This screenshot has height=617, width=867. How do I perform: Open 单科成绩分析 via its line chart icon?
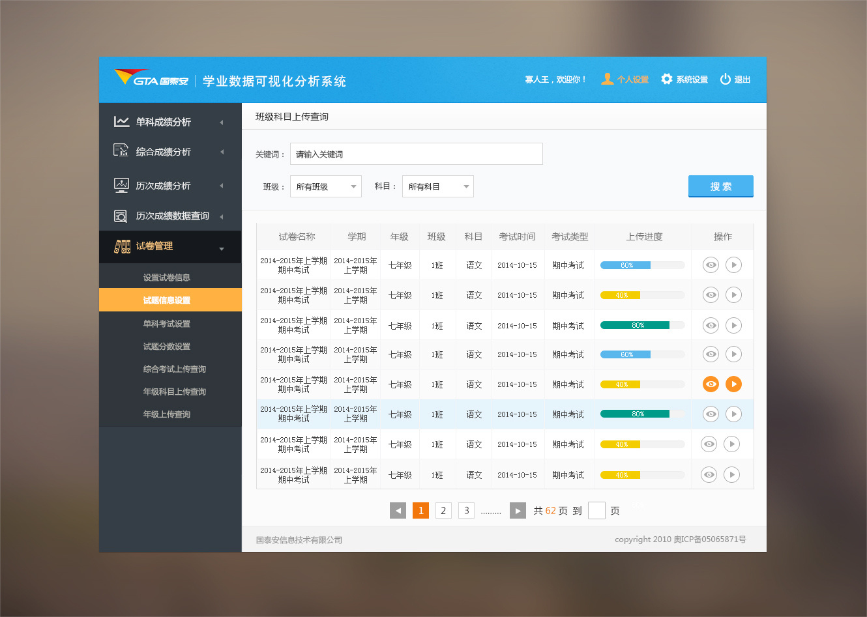[121, 121]
